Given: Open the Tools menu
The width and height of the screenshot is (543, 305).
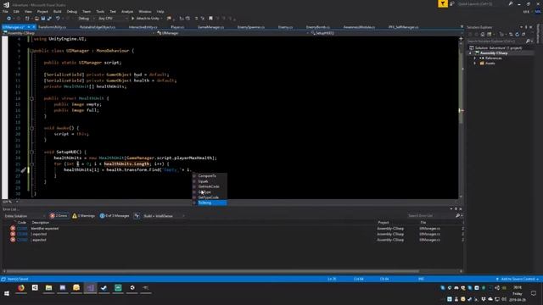Looking at the screenshot, I should point(100,11).
